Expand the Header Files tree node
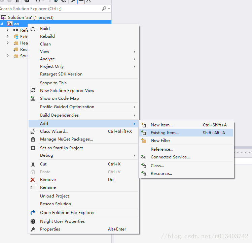Image resolution: width=252 pixels, height=243 pixels. click(x=7, y=43)
